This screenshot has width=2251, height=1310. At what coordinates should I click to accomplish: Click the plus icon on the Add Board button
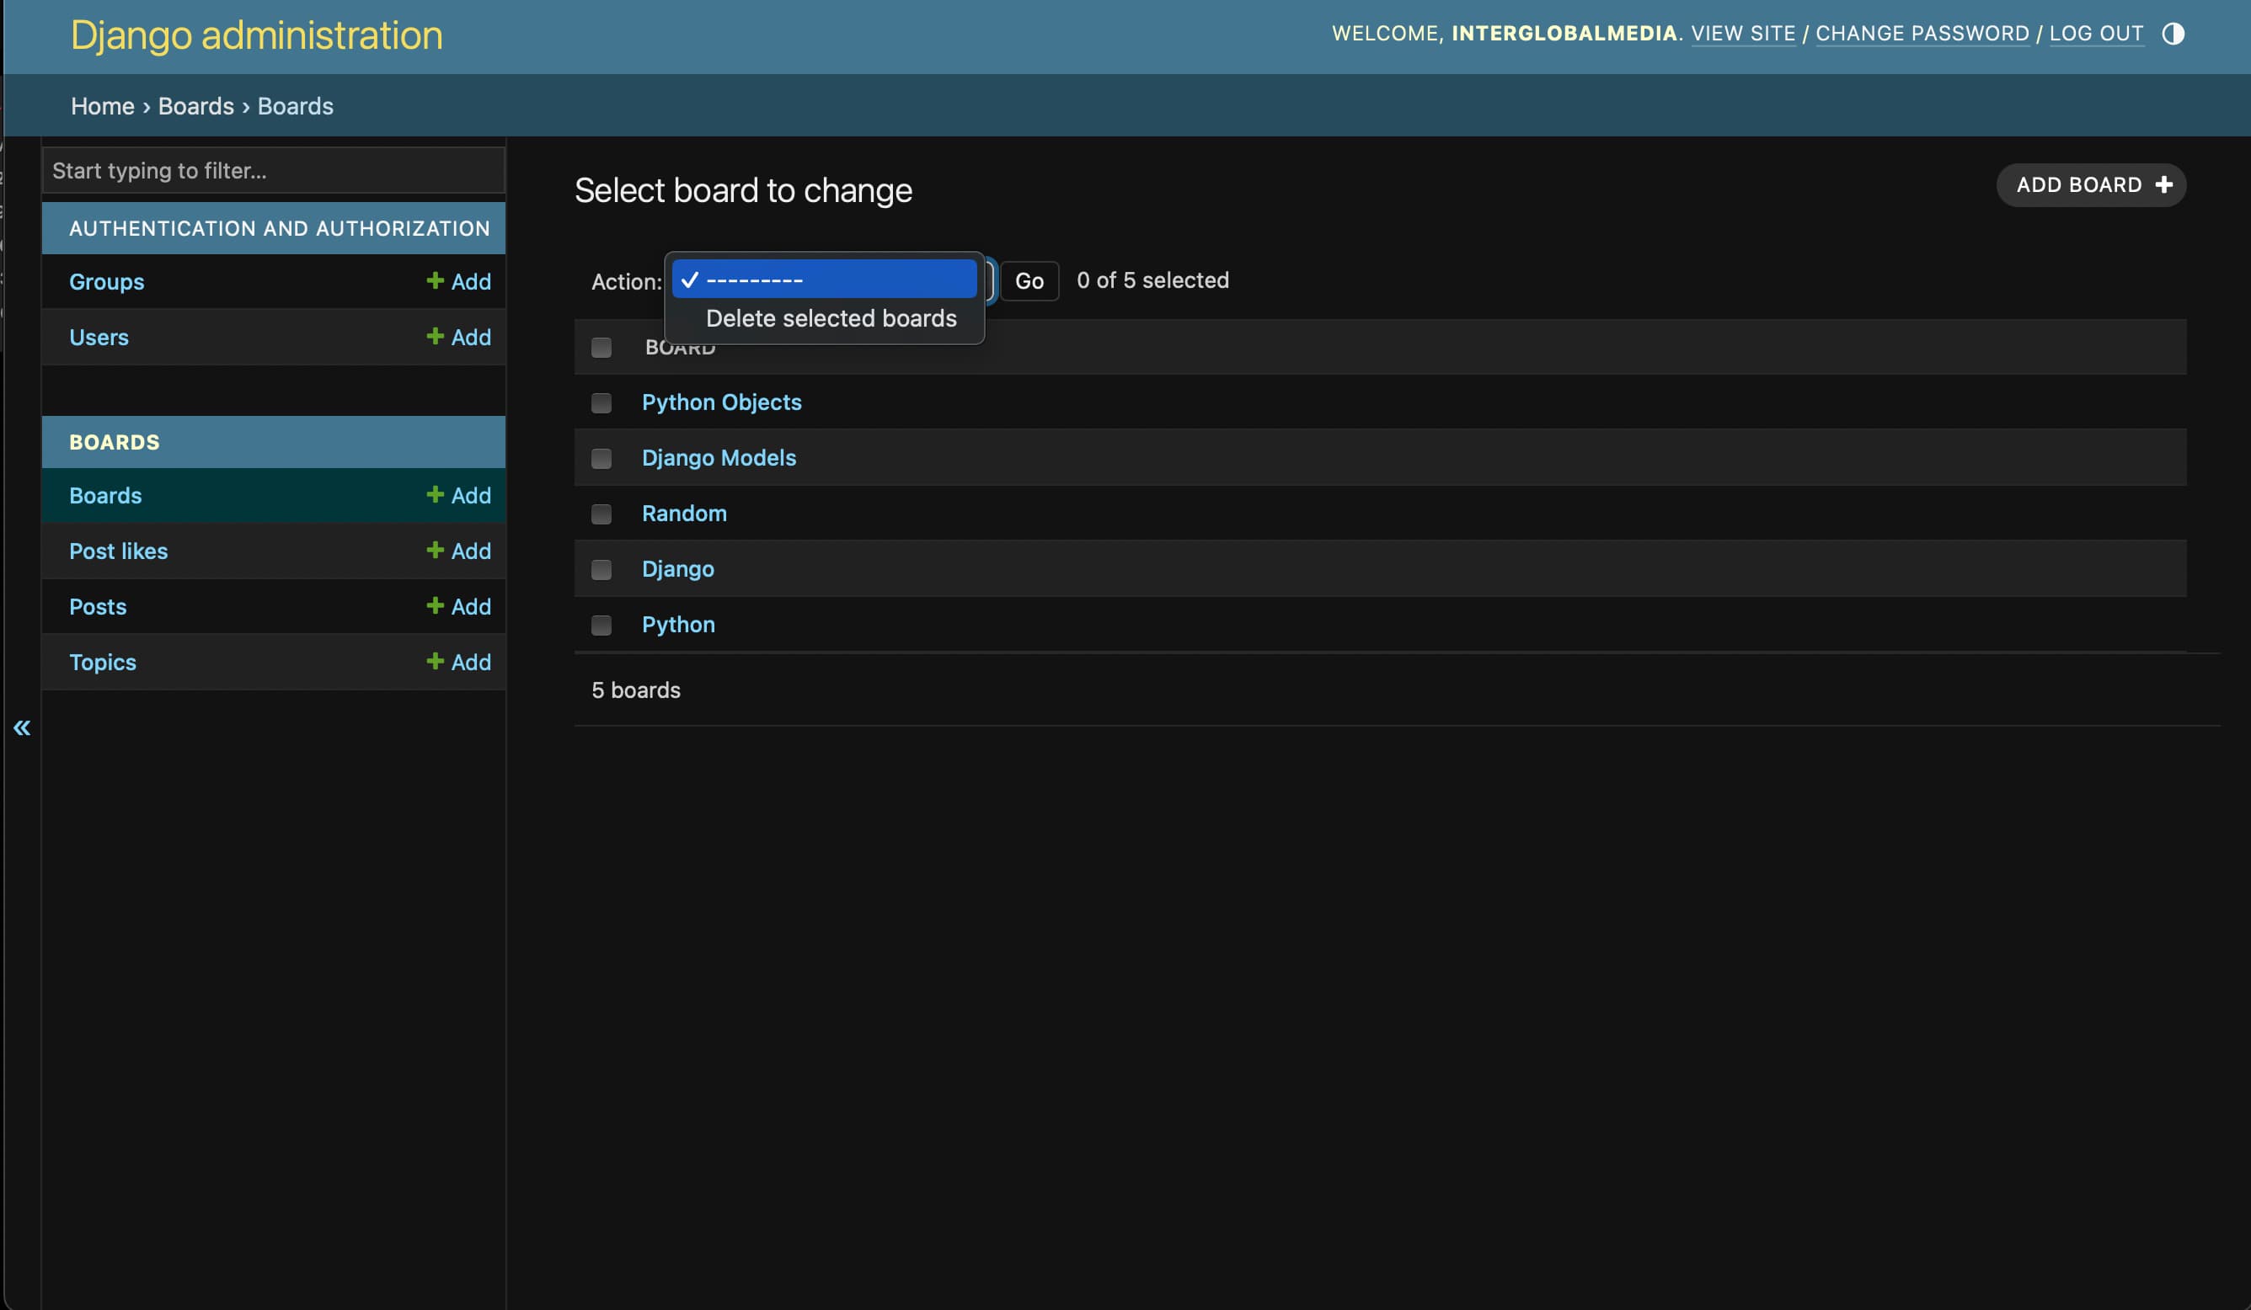pos(2163,184)
